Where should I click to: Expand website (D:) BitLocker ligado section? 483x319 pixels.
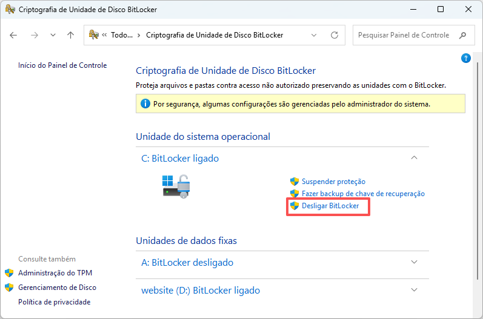pos(414,290)
